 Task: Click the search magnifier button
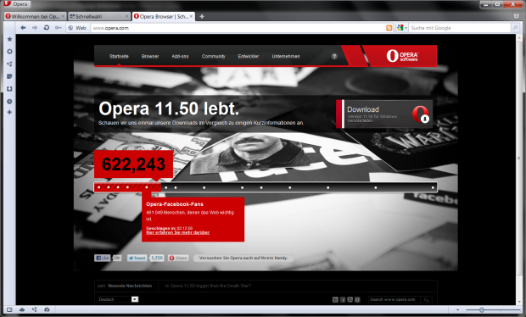(515, 28)
